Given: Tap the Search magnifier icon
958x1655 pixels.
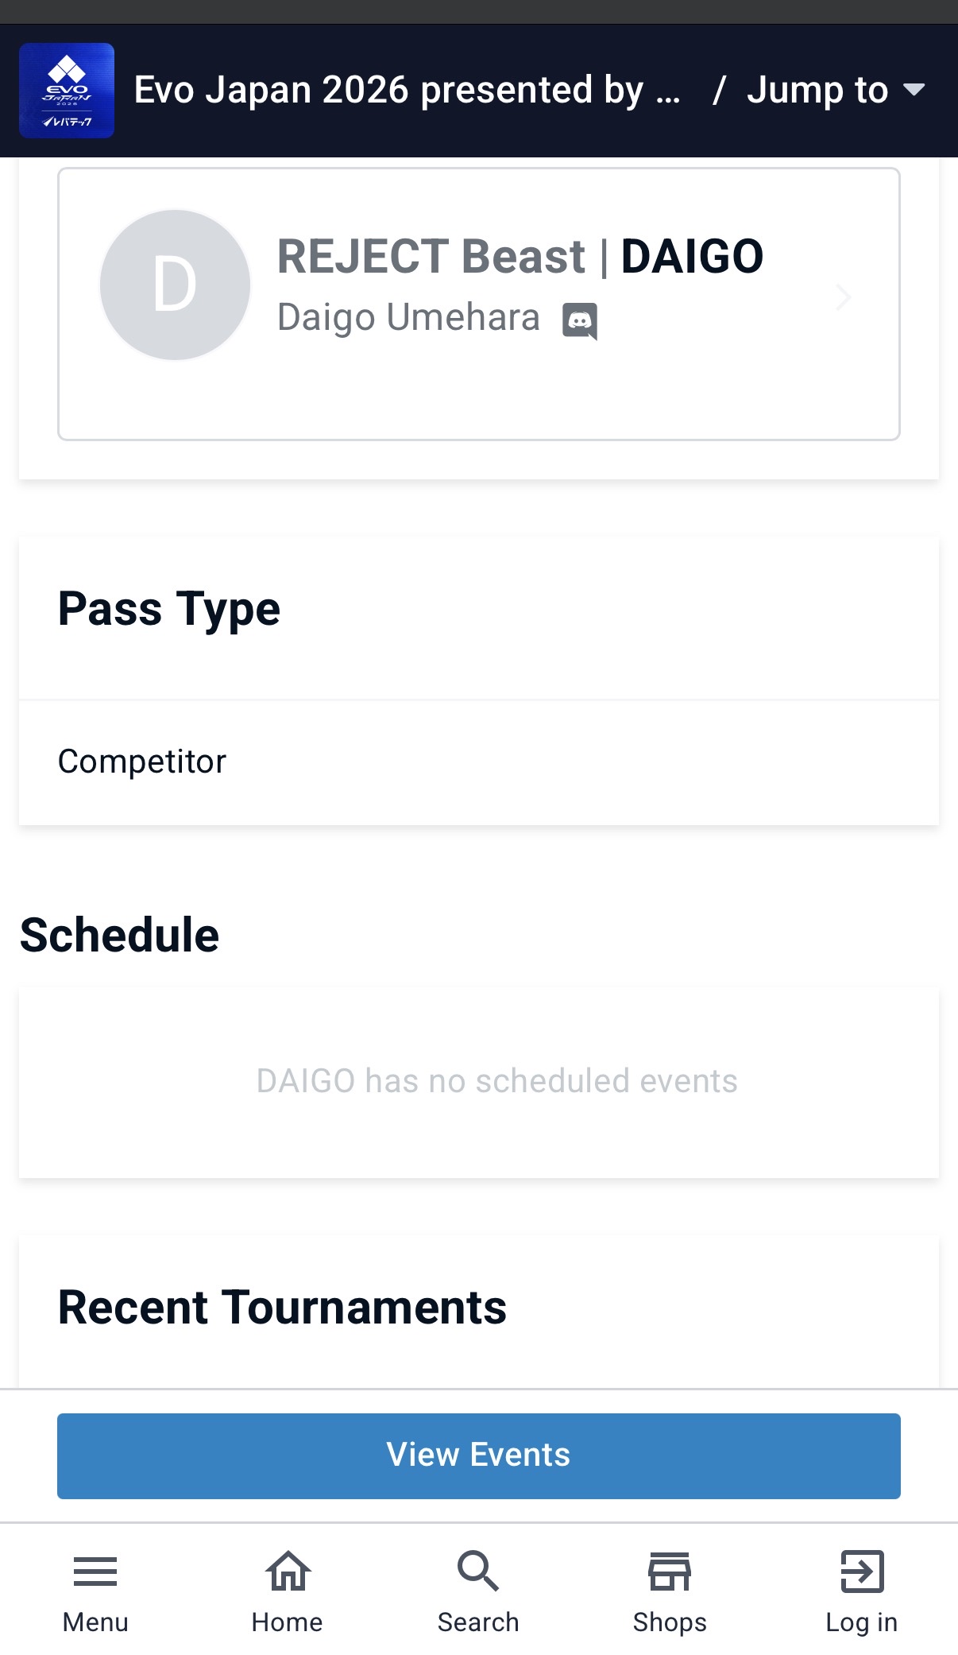Looking at the screenshot, I should [x=478, y=1572].
